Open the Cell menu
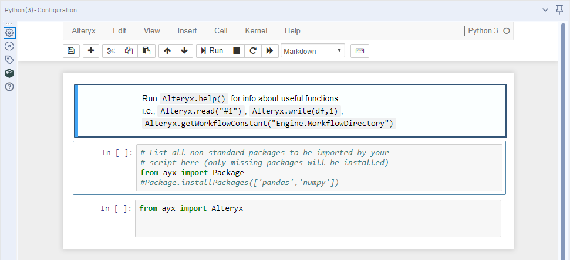The image size is (570, 260). pos(221,31)
